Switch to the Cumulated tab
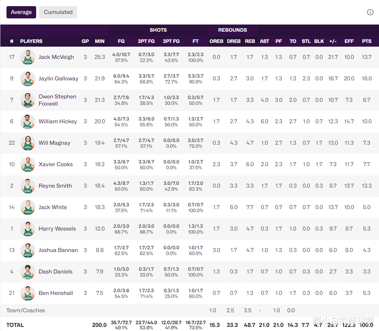Viewport: 379px width, 331px height. click(58, 12)
